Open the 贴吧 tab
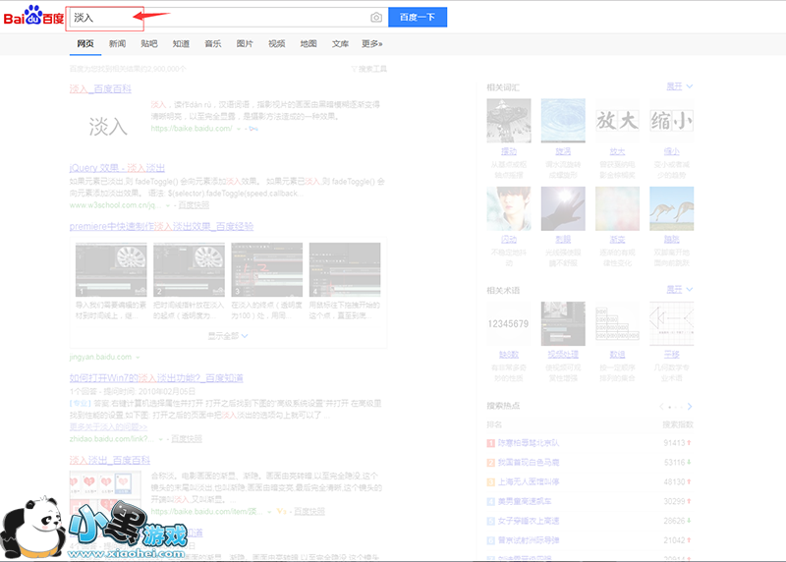Image resolution: width=786 pixels, height=562 pixels. click(149, 43)
